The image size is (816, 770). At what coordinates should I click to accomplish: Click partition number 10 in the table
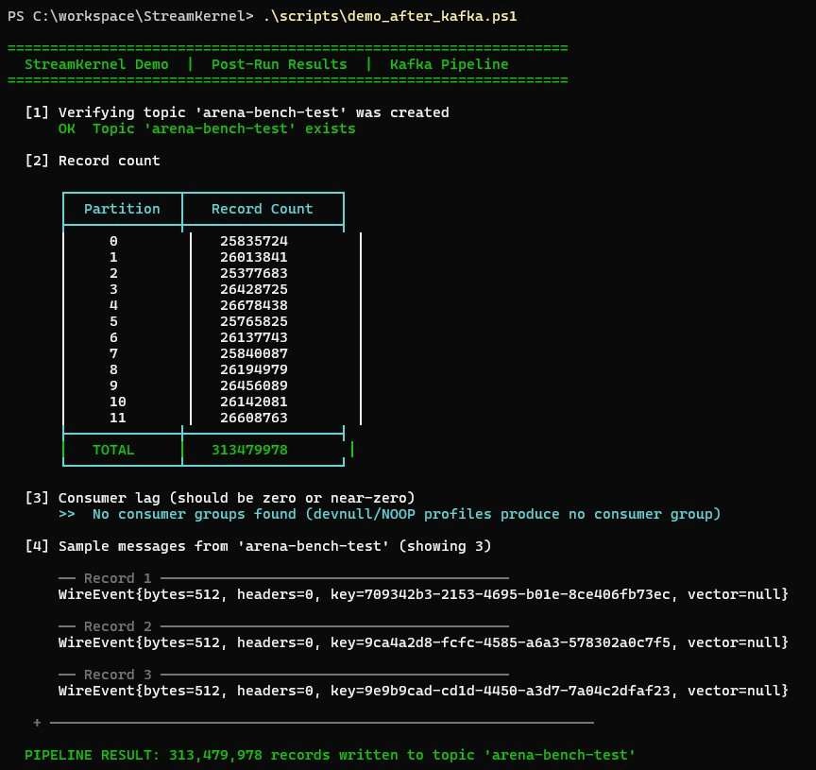[x=118, y=402]
